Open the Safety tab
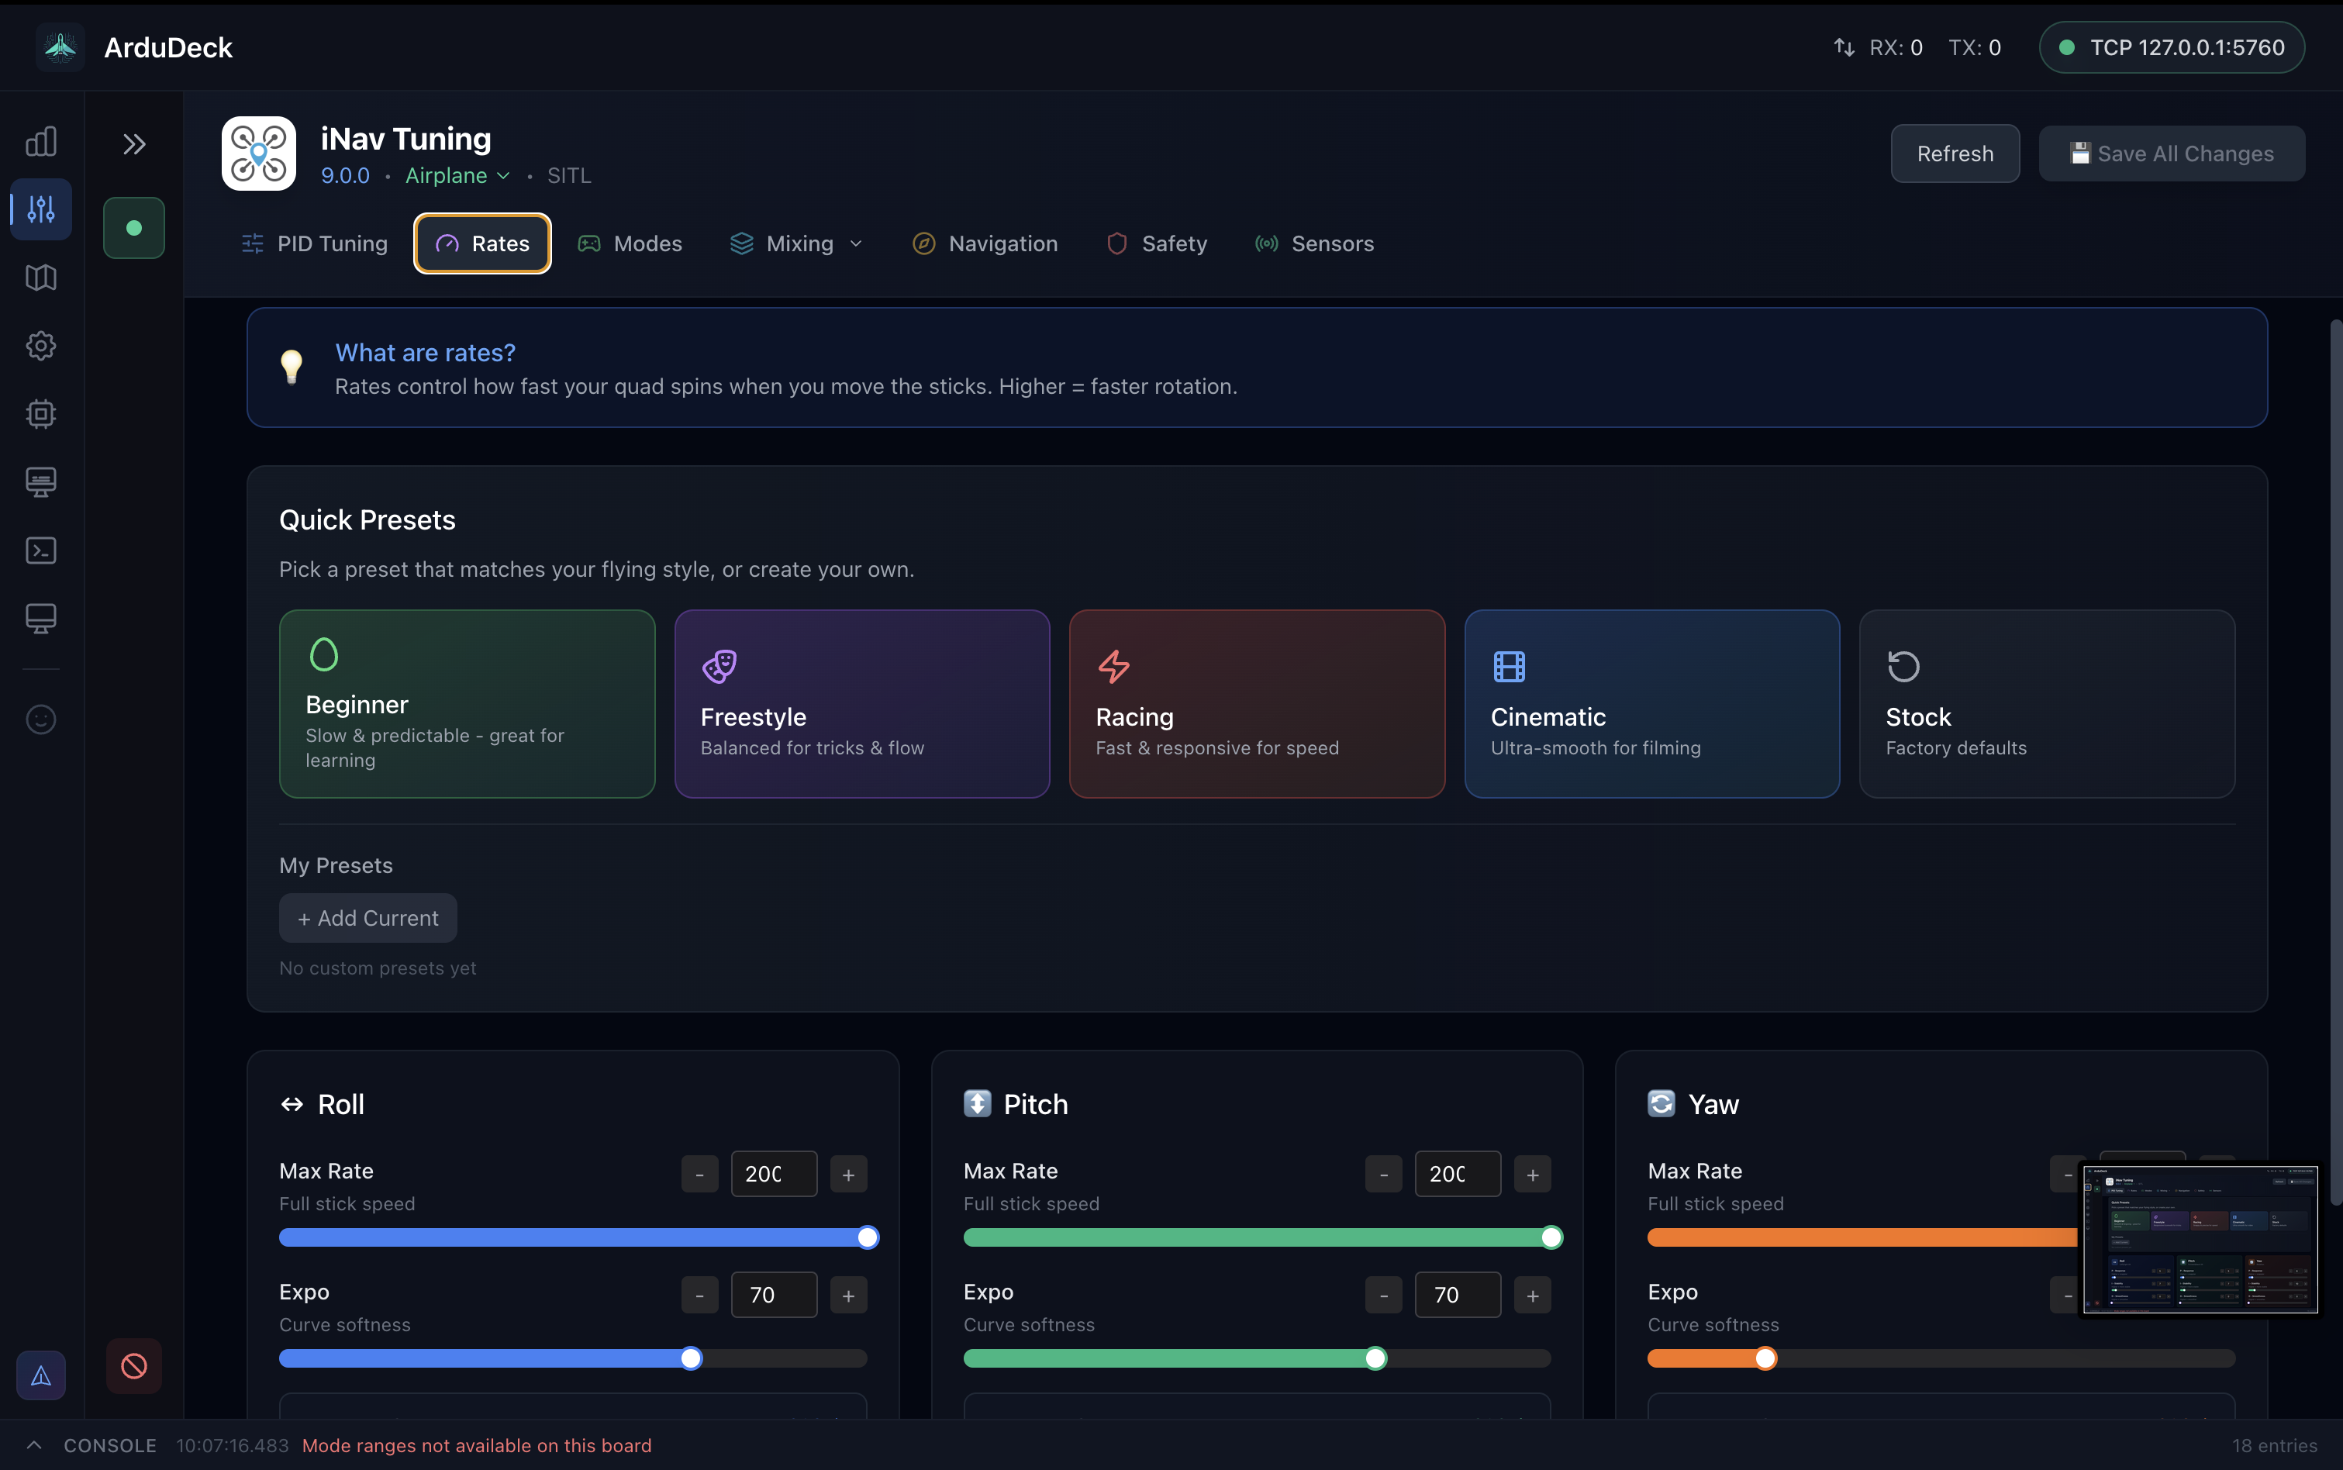This screenshot has height=1470, width=2343. pyautogui.click(x=1157, y=244)
